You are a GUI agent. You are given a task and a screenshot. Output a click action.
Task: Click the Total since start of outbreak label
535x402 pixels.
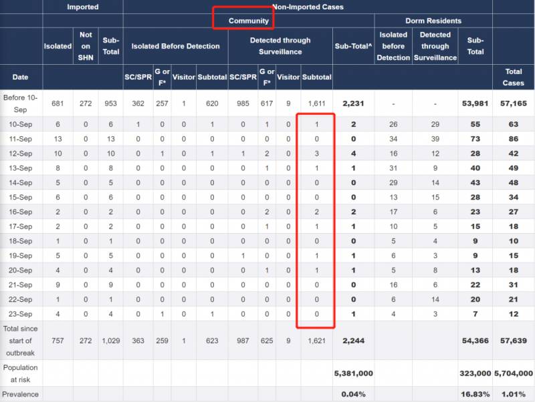[x=21, y=341]
